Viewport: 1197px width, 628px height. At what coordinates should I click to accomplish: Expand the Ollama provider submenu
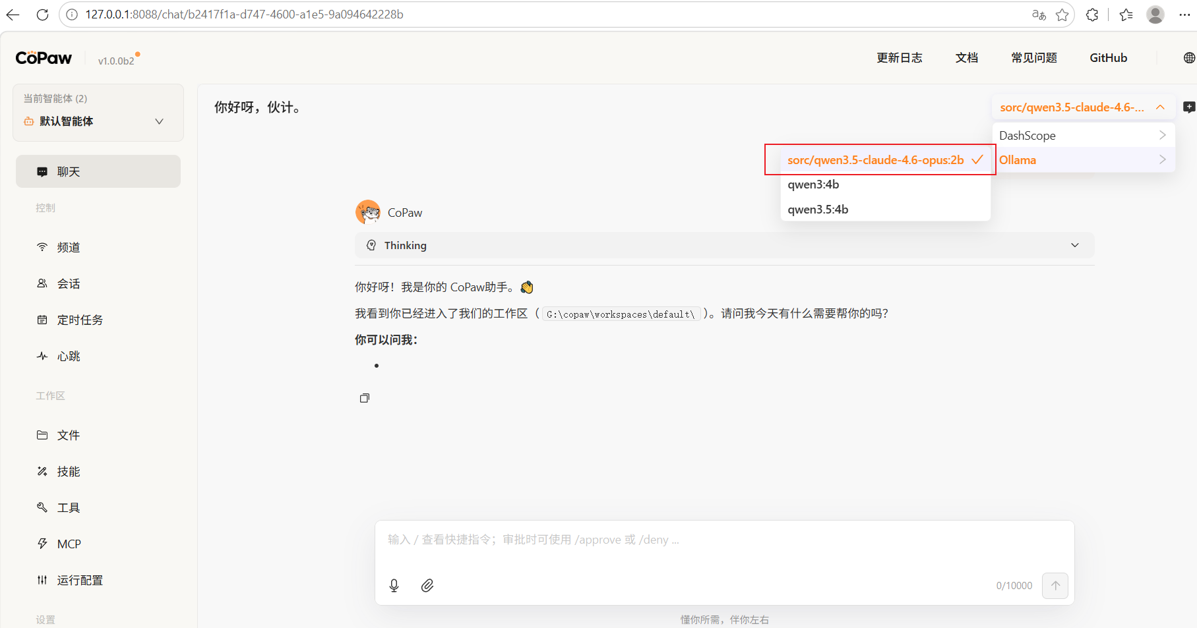tap(1084, 159)
